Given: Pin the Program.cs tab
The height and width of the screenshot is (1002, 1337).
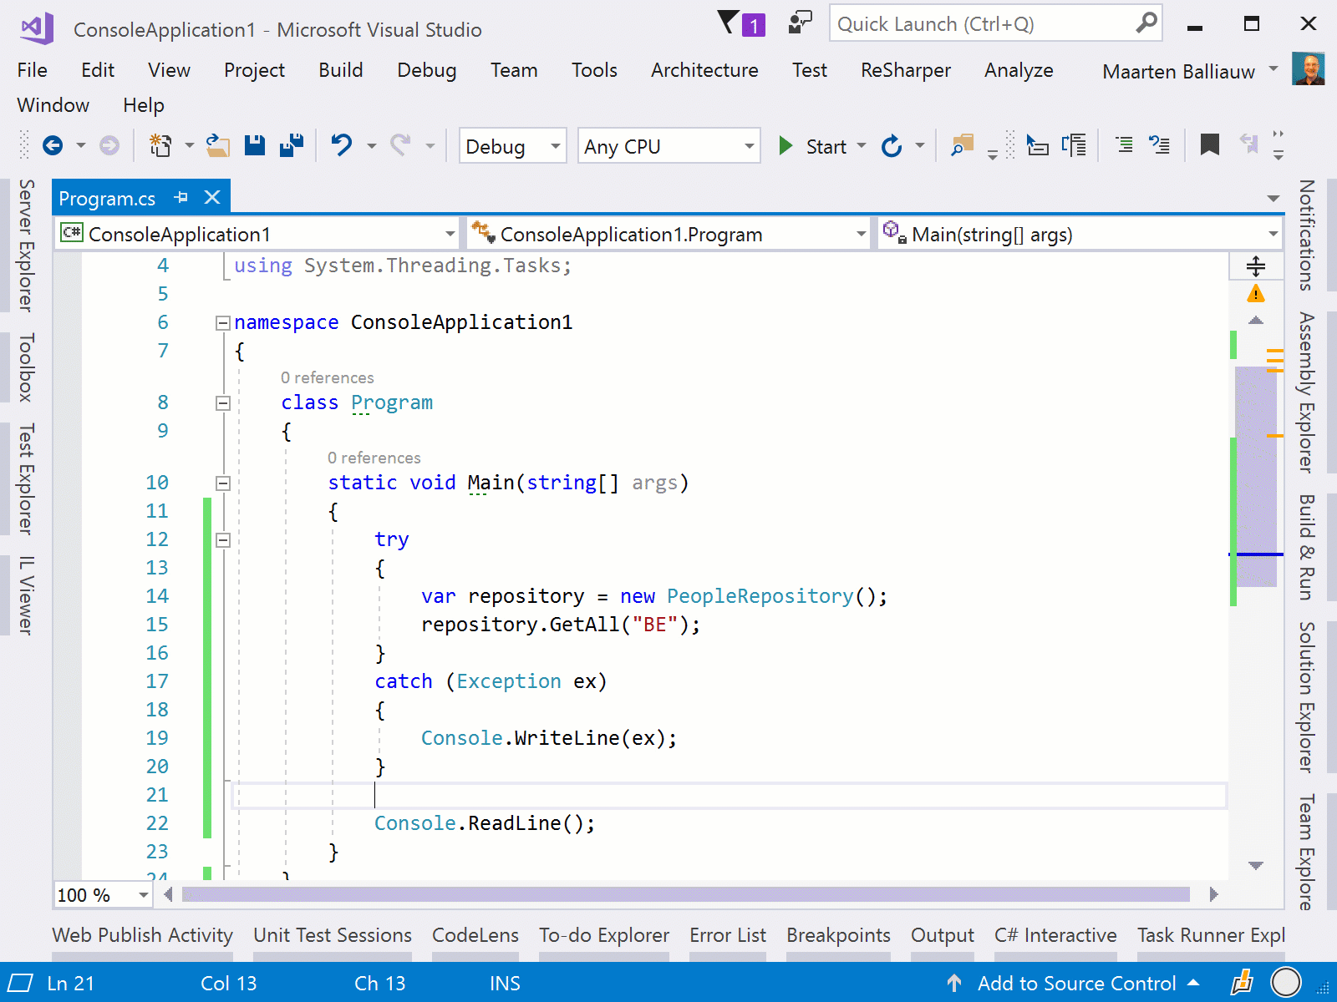Looking at the screenshot, I should coord(180,197).
